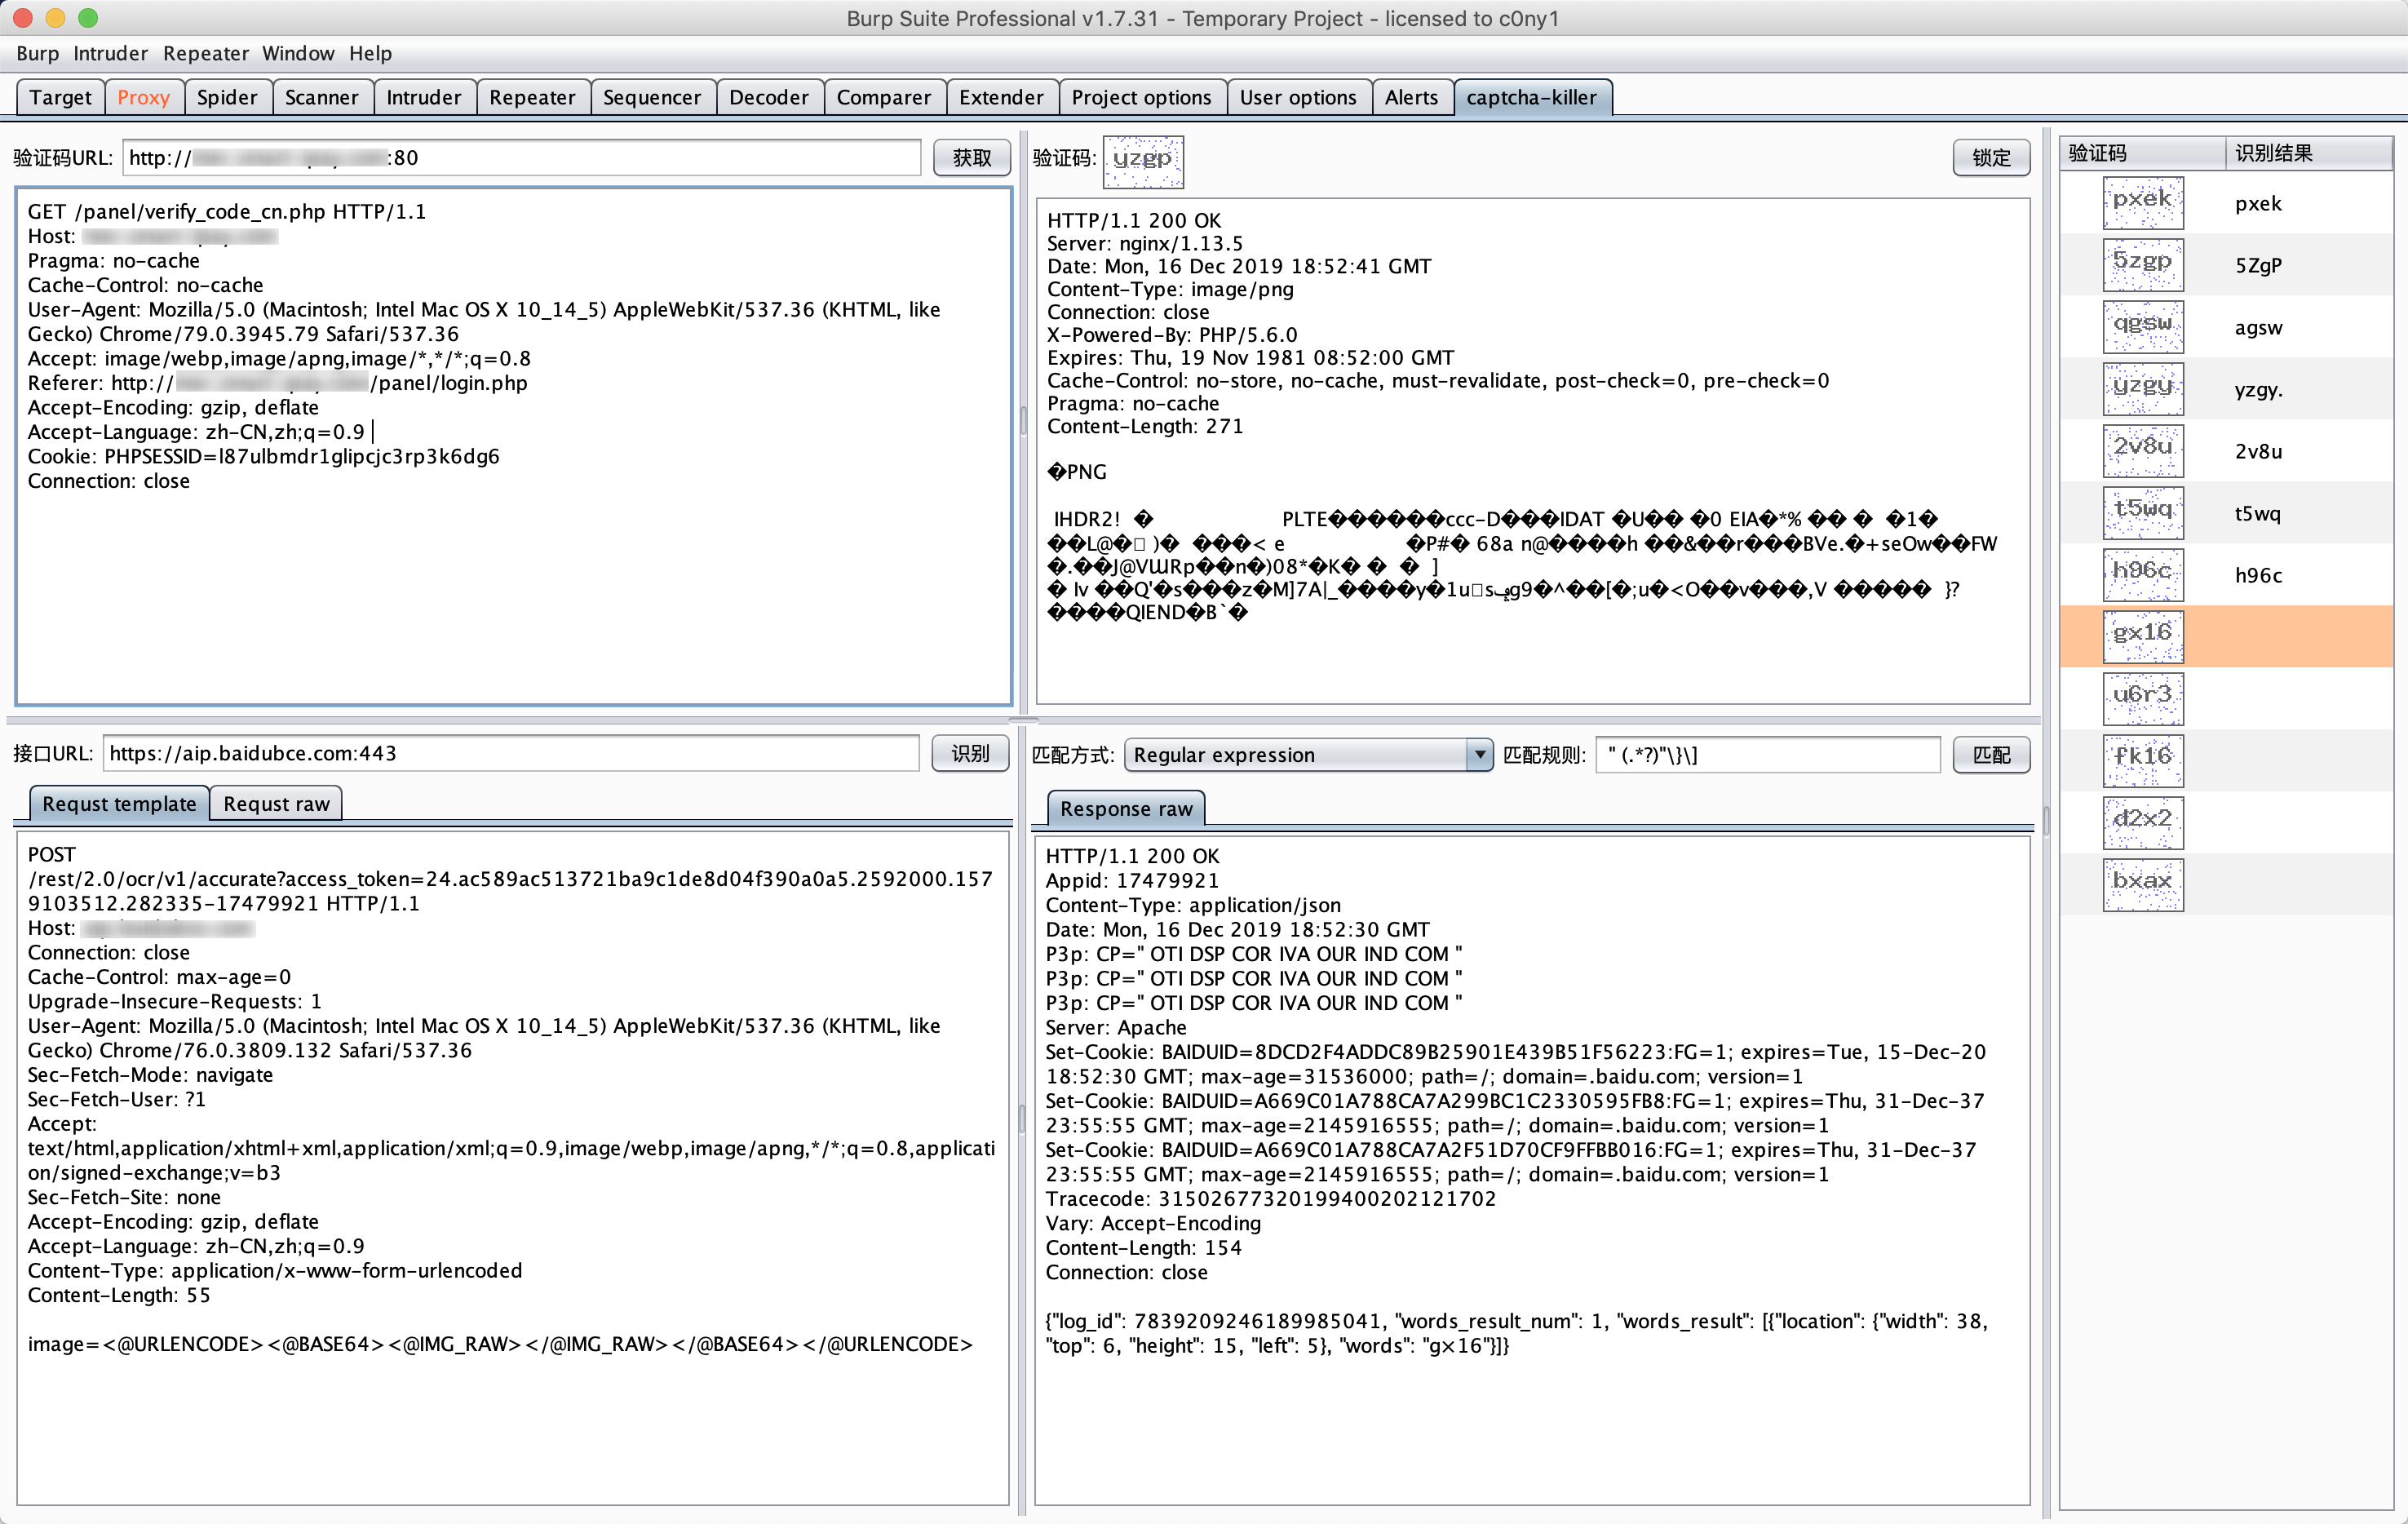Click the 匹配规则 regex input field
The image size is (2408, 1524).
(1767, 755)
